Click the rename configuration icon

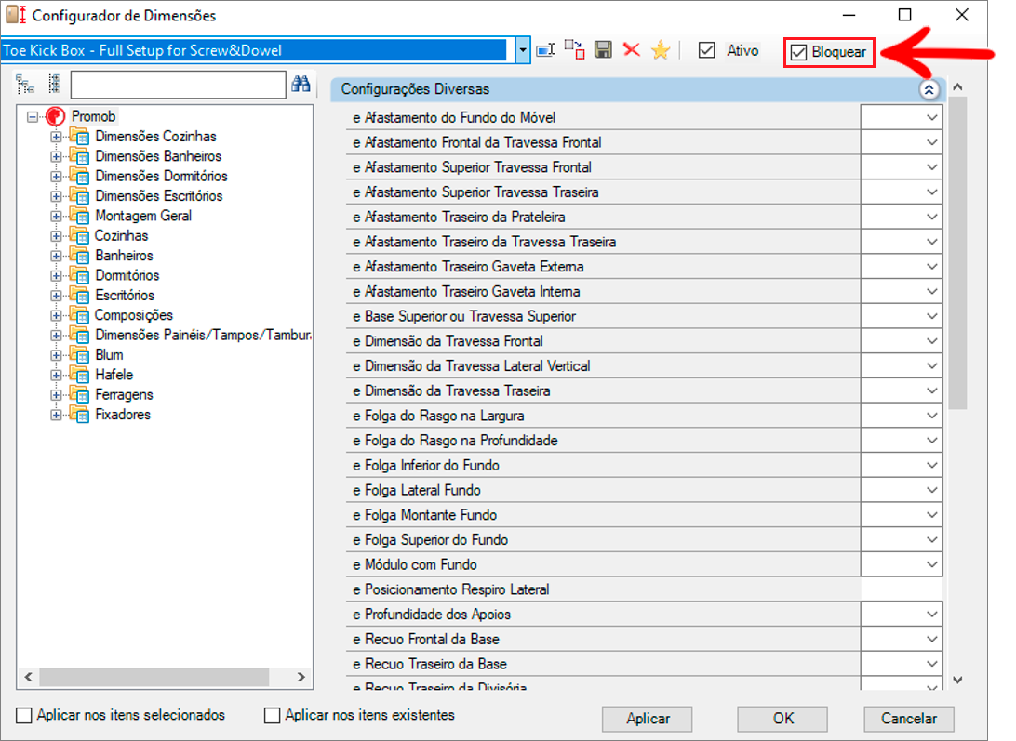pyautogui.click(x=545, y=50)
